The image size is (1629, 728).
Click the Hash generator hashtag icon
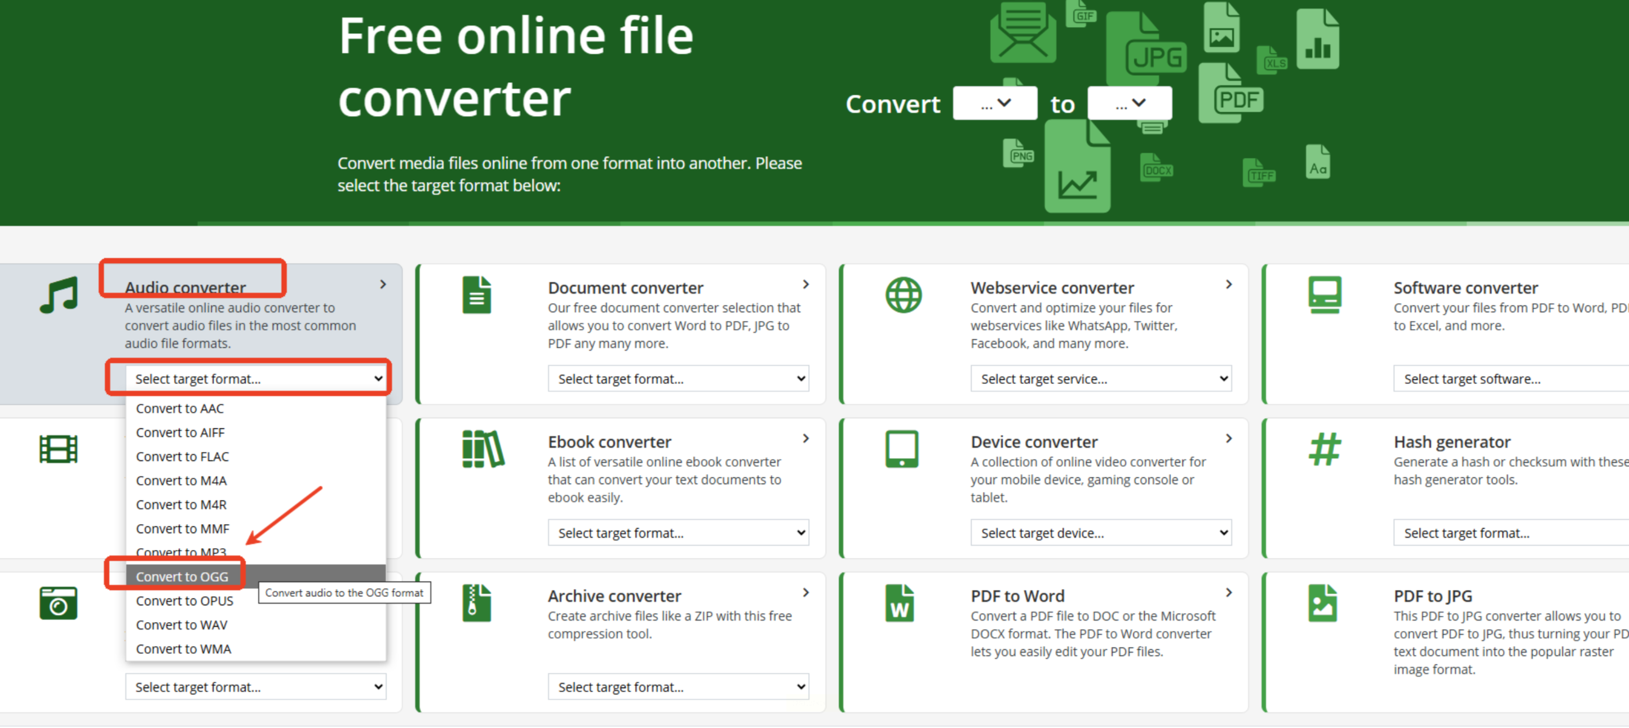pos(1324,449)
